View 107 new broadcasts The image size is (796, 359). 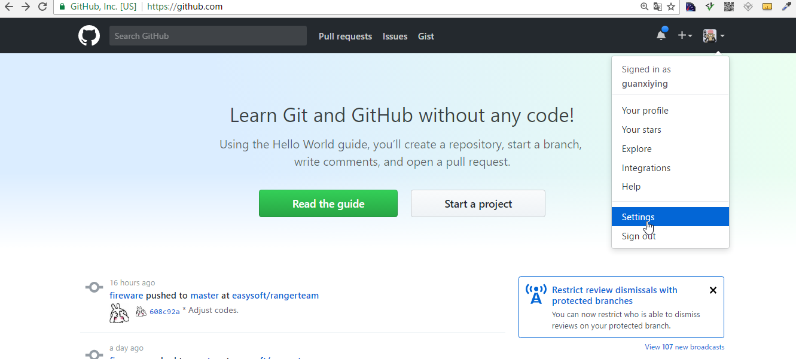click(684, 347)
